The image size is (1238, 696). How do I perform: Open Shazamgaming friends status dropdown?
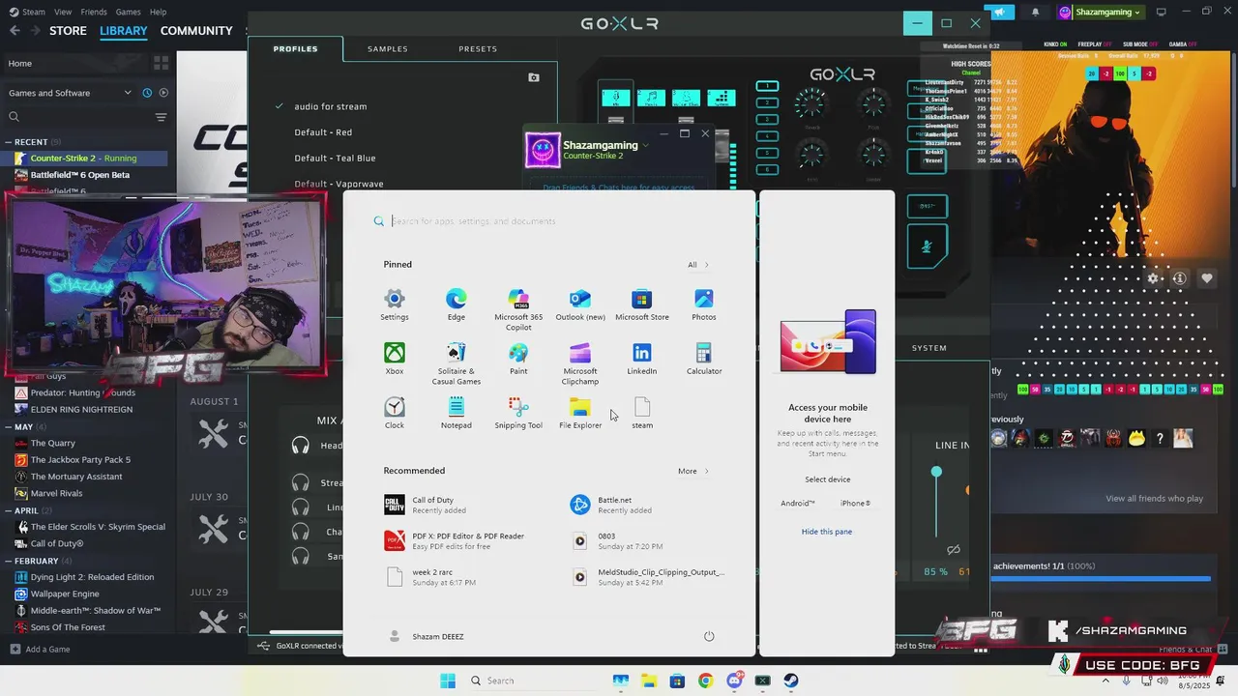click(x=645, y=145)
